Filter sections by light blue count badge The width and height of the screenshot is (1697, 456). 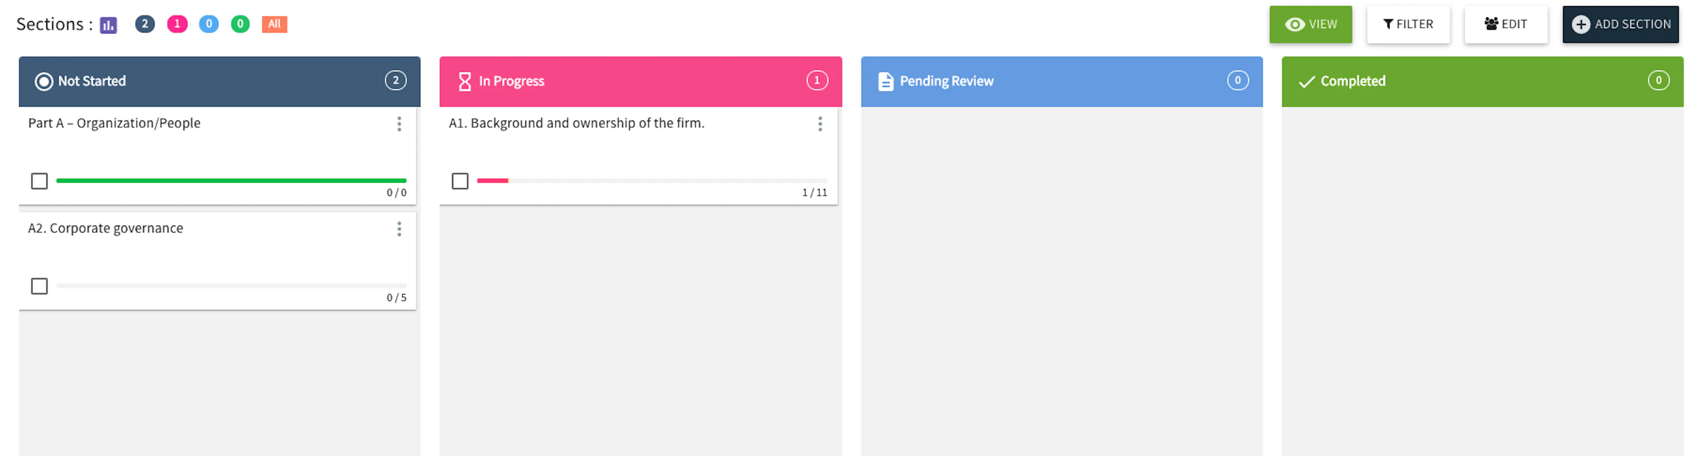pyautogui.click(x=209, y=24)
